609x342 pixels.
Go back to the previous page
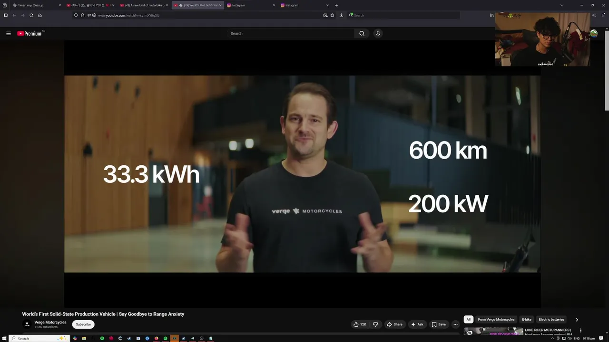[14, 15]
